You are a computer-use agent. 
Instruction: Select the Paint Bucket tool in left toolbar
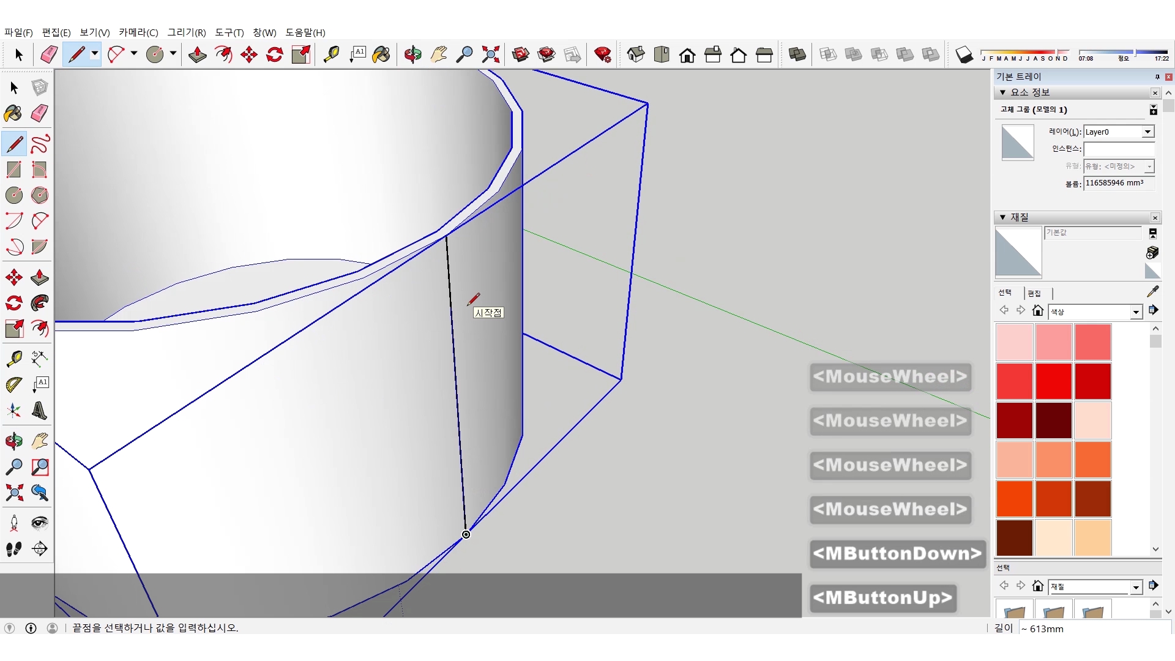[x=13, y=113]
